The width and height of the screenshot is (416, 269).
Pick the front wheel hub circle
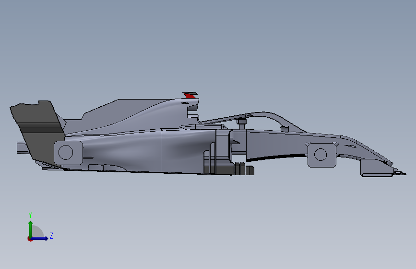(x=321, y=154)
